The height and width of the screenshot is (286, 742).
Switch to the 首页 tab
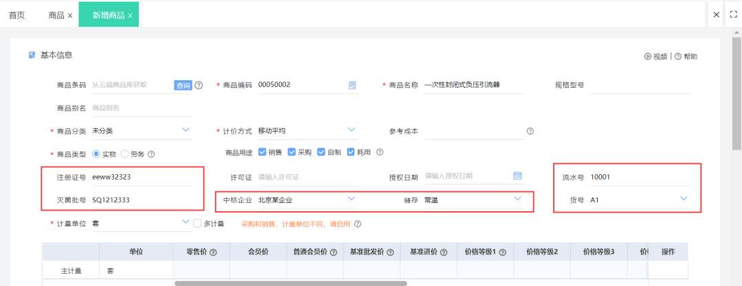point(16,15)
